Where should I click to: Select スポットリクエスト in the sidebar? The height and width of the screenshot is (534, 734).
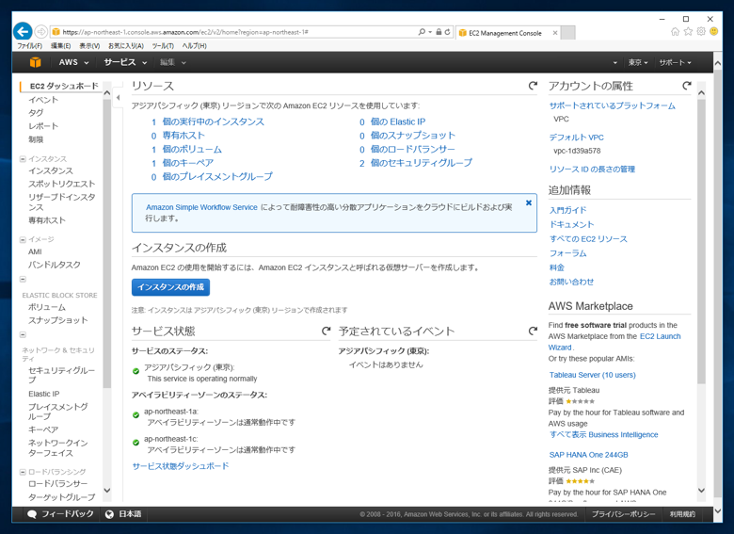62,184
